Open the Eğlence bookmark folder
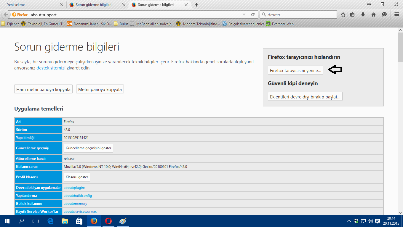Screen dimensions: 403x227 click(10, 24)
